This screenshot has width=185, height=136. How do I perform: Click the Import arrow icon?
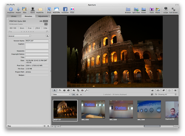pos(18,9)
